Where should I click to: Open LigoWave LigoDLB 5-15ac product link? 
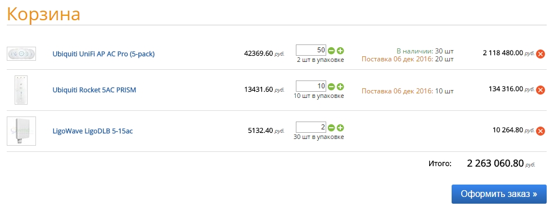click(x=93, y=131)
